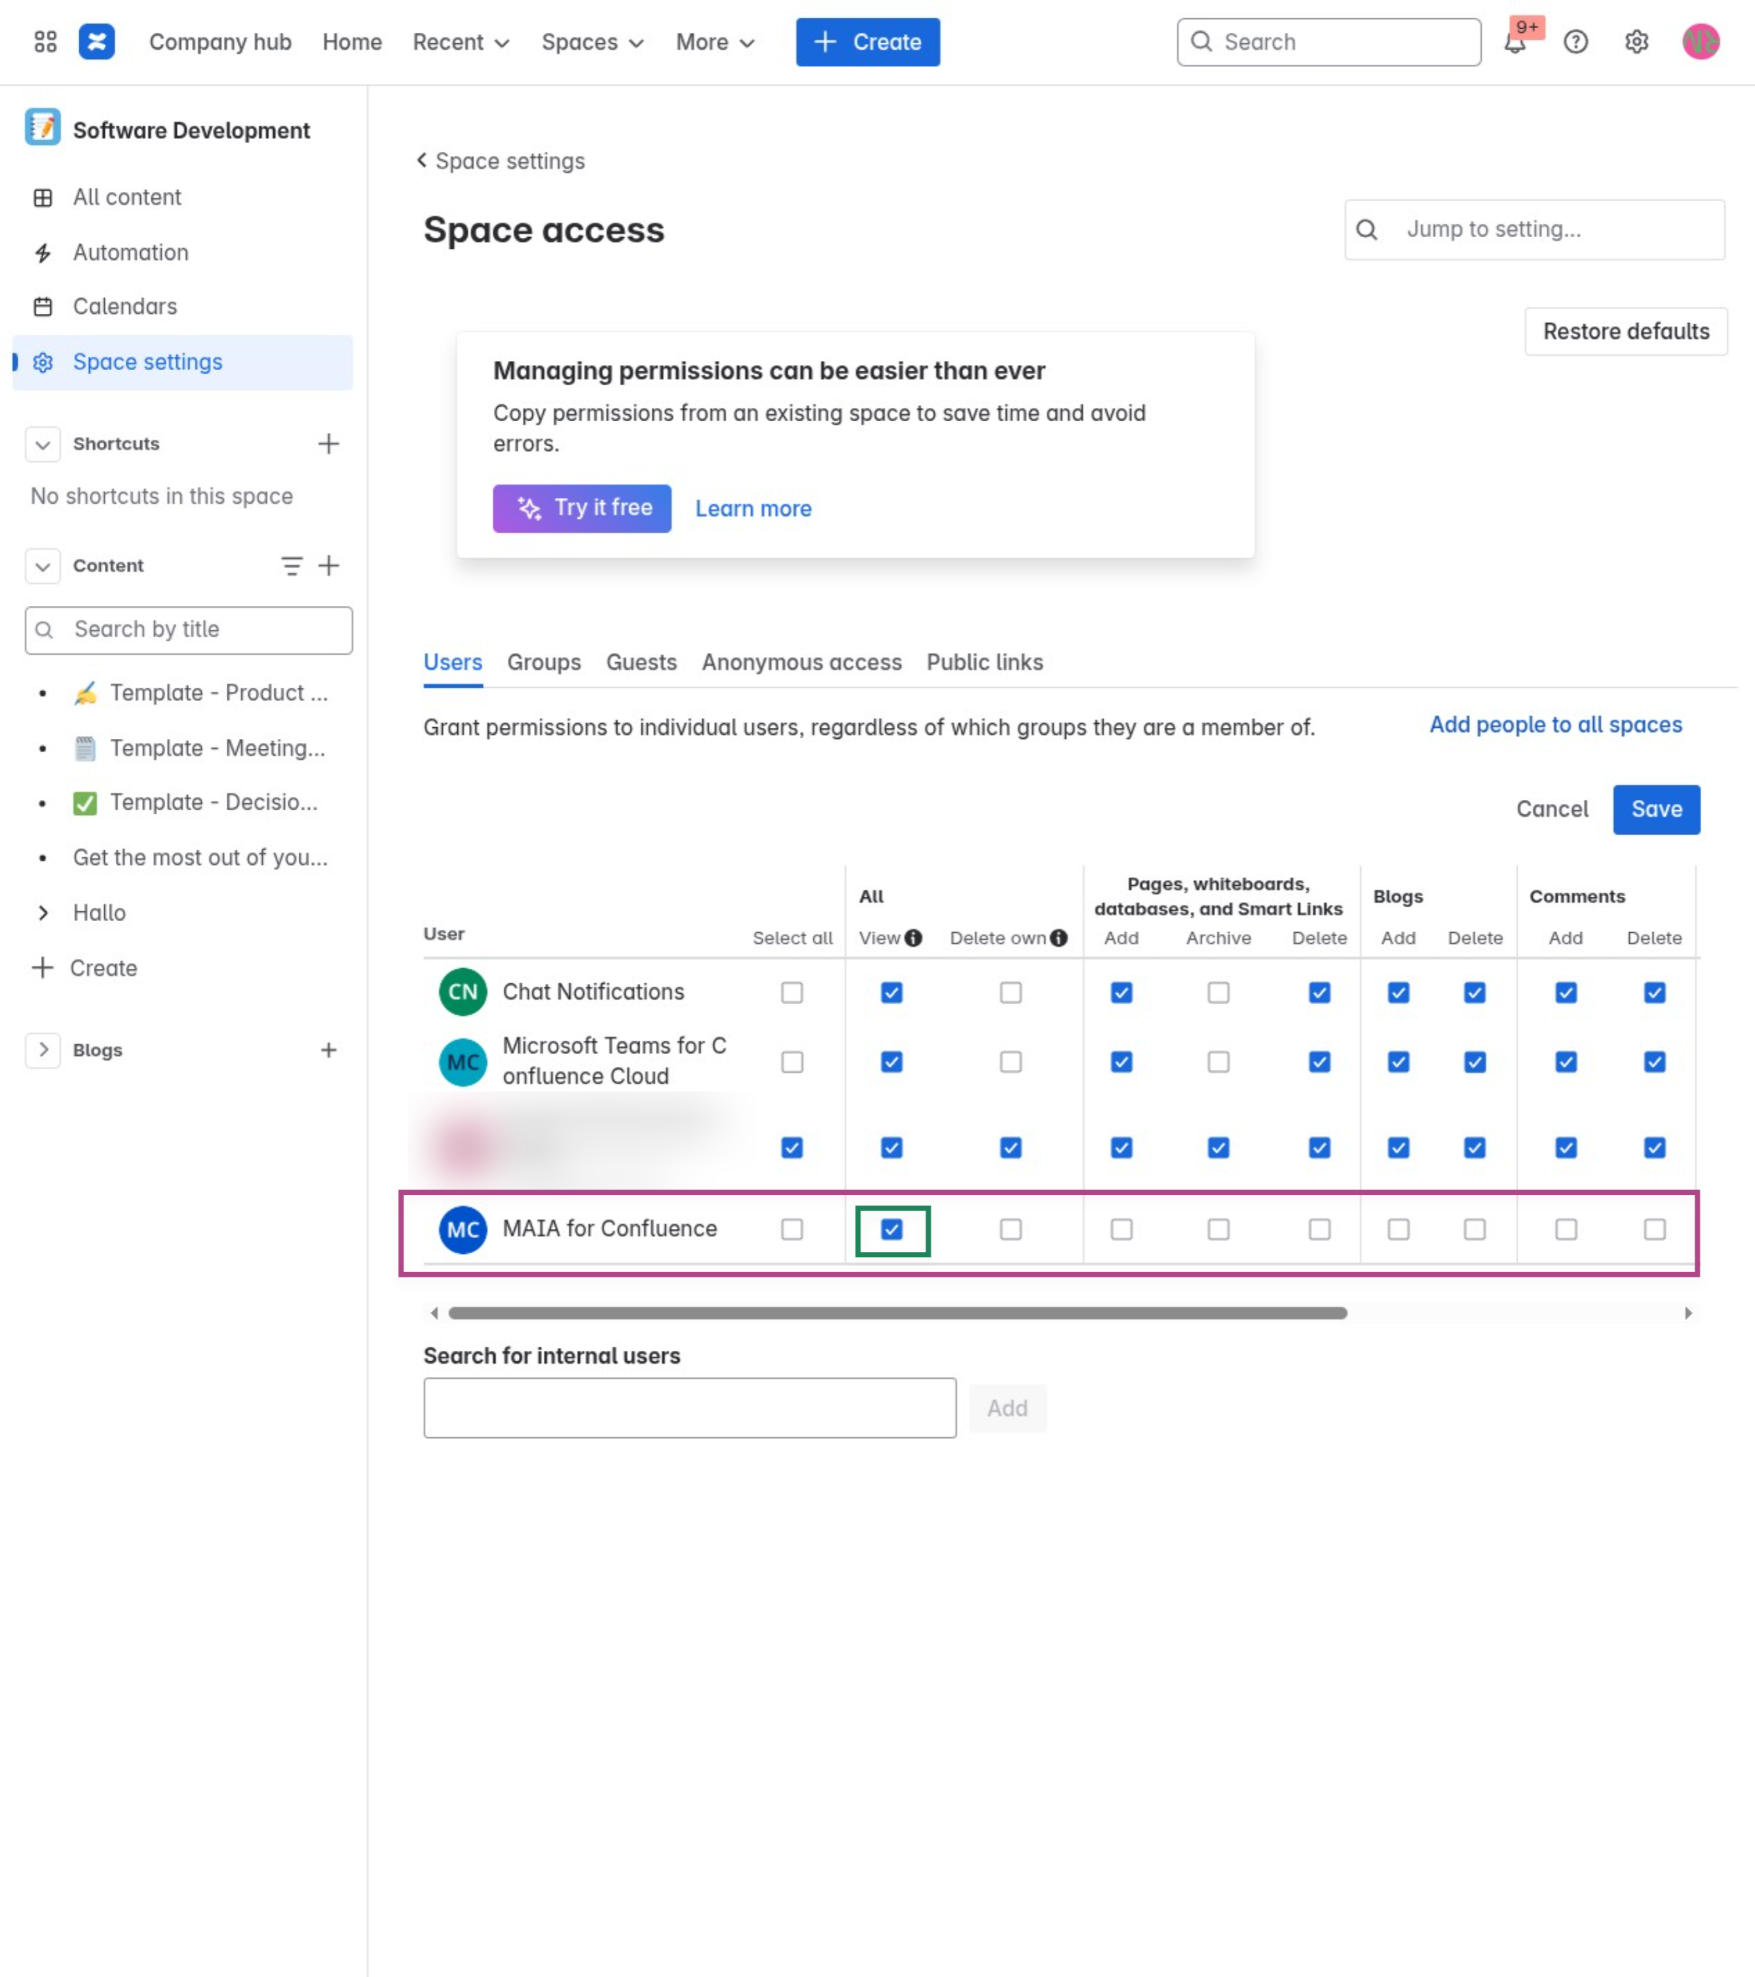Viewport: 1755px width, 1977px height.
Task: Focus the Search by title field
Action: pos(189,631)
